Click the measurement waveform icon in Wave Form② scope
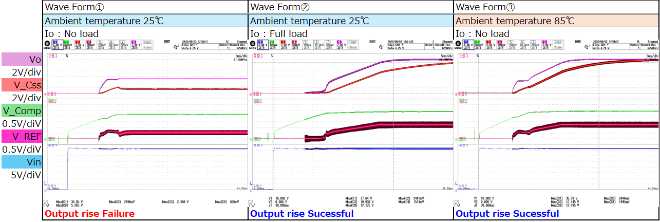 tap(252, 202)
